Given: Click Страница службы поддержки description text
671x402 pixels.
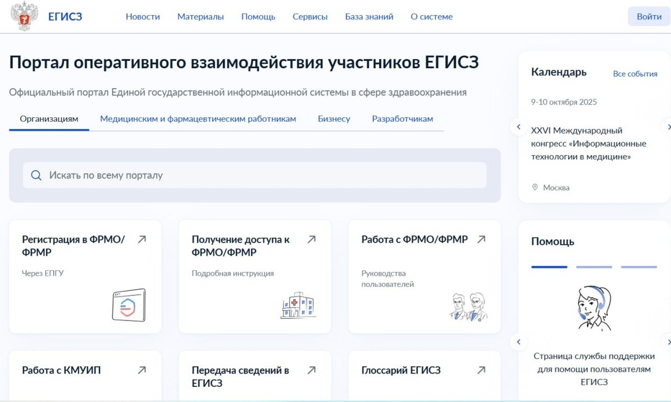Looking at the screenshot, I should (x=594, y=369).
